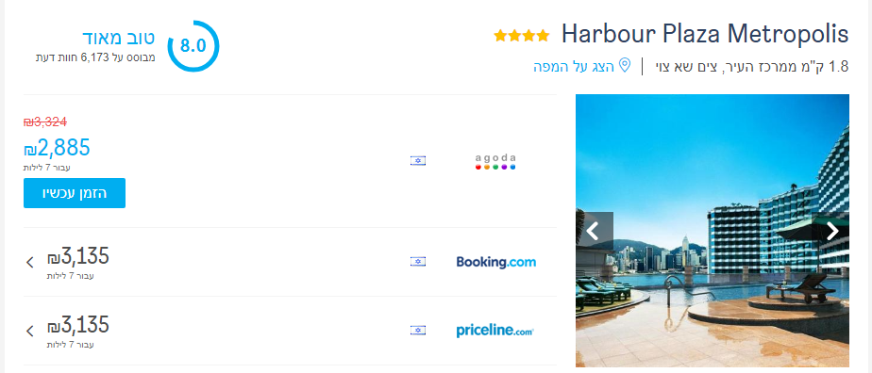The width and height of the screenshot is (872, 373).
Task: Click the 8.0 rating score circle
Action: [x=193, y=46]
